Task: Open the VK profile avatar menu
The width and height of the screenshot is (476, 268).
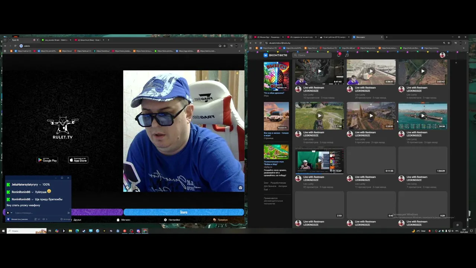Action: coord(442,55)
